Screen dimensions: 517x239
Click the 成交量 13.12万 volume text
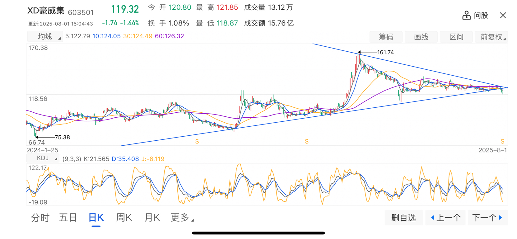[x=268, y=7]
